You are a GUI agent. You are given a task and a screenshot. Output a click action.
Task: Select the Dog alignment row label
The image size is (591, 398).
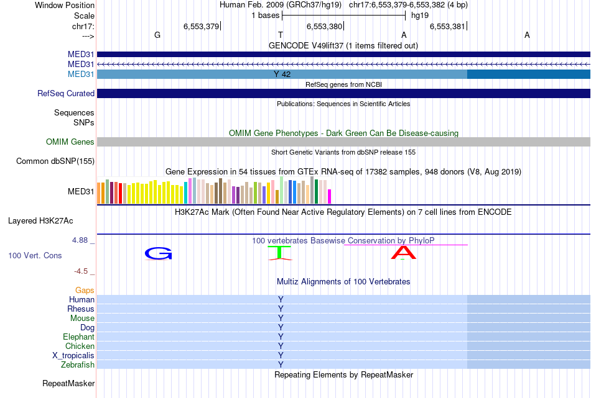coord(87,328)
